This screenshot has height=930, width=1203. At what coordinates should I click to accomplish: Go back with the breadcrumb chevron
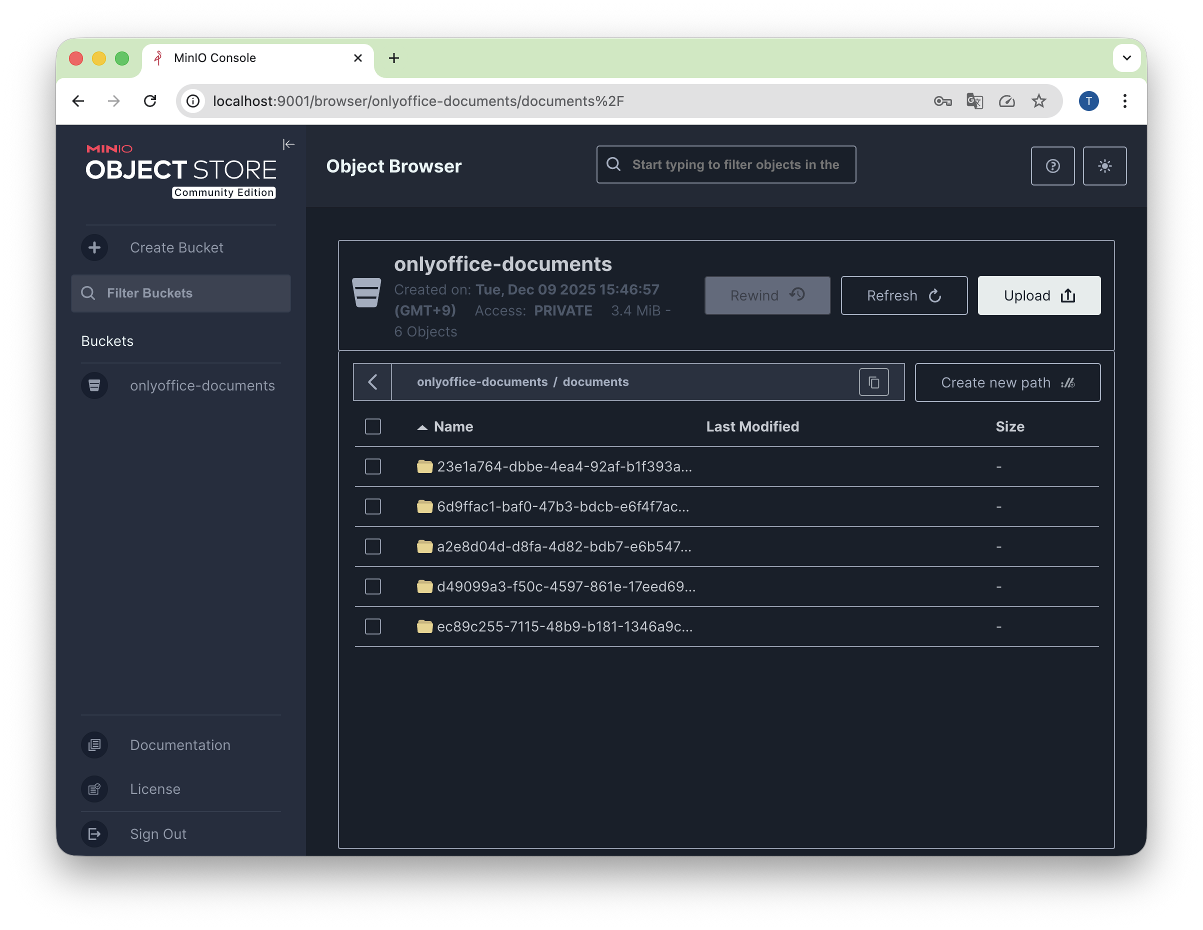coord(372,382)
